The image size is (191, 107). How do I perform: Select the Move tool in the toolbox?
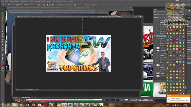point(3,11)
